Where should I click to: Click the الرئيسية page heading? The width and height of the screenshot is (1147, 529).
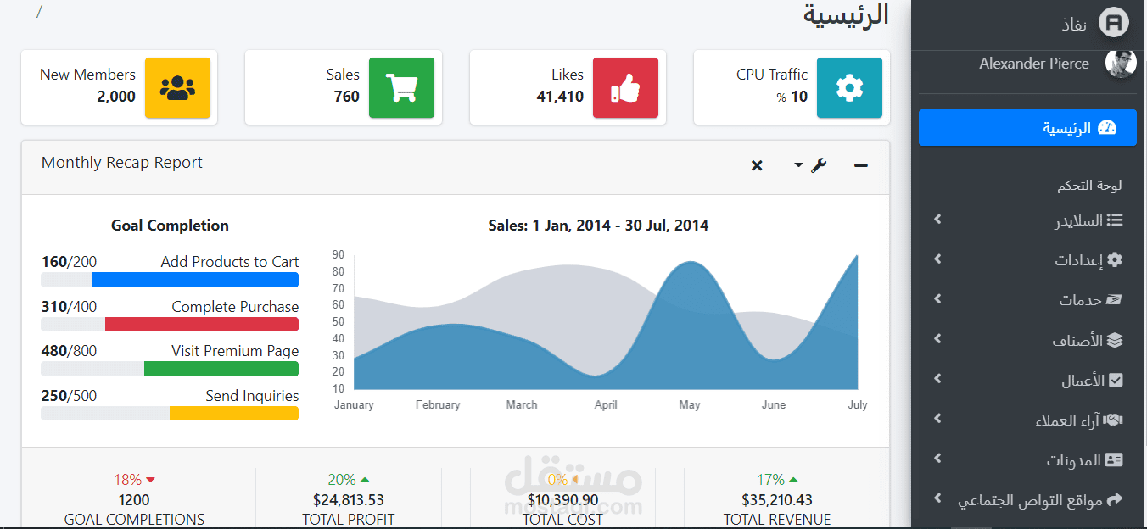click(x=846, y=15)
